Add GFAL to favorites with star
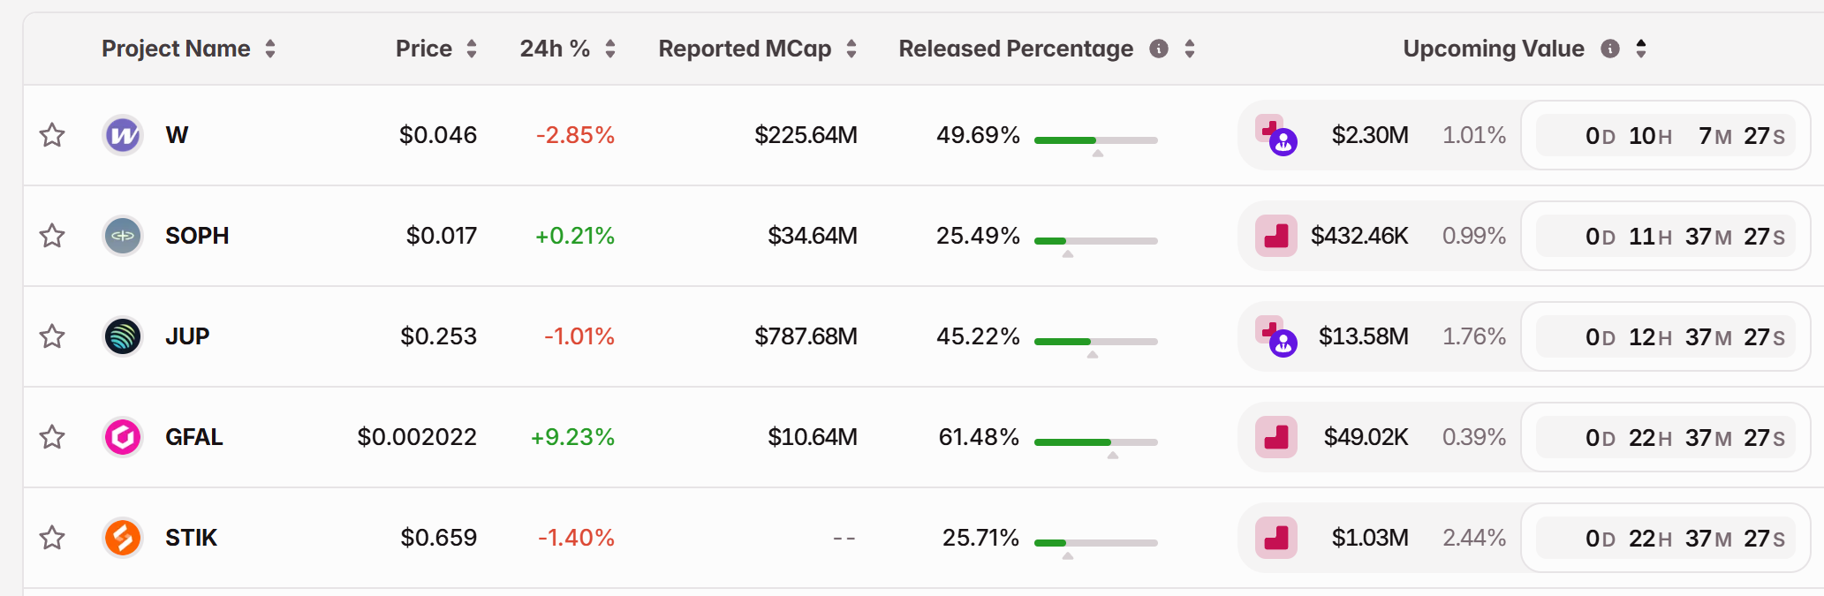Screen dimensions: 1824x596 52,438
